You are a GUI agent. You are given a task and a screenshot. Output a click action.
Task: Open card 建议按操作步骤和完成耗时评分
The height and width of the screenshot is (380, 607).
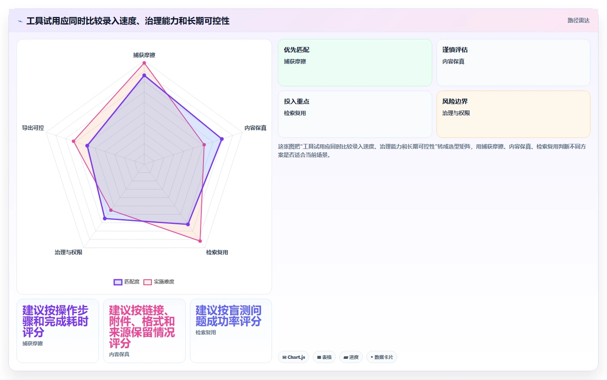click(x=58, y=331)
